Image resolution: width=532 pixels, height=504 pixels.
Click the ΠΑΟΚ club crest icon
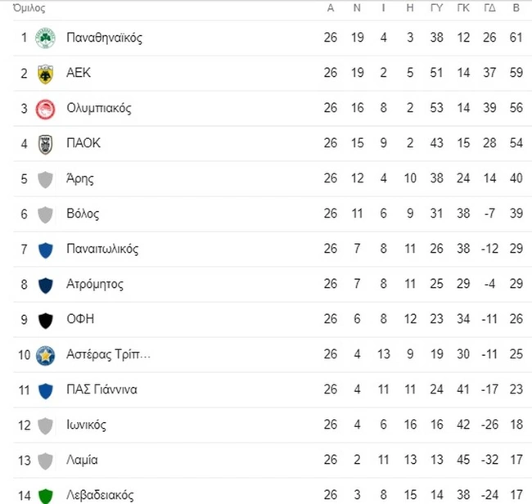(x=45, y=144)
